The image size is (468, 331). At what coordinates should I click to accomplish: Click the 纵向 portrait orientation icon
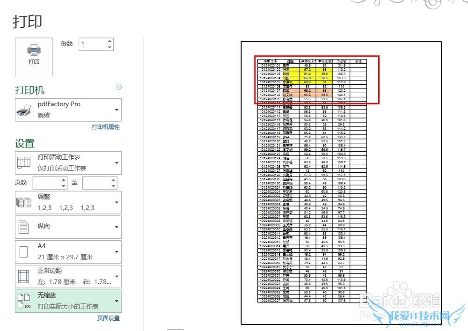(24, 227)
